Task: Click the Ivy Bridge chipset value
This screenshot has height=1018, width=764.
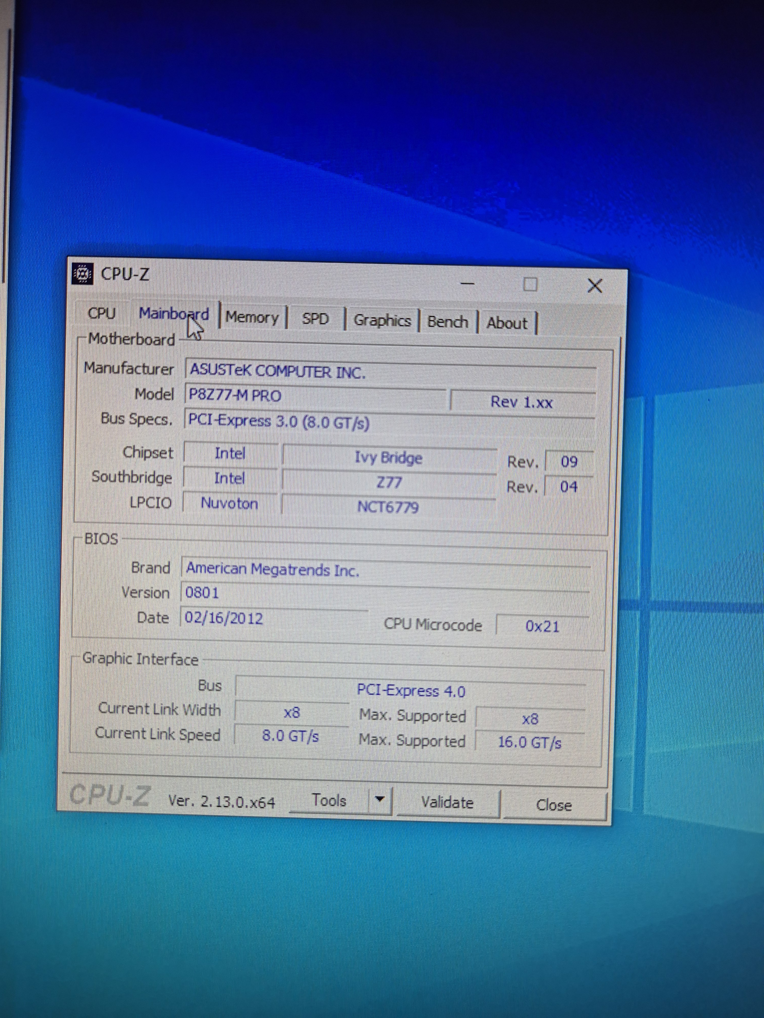Action: pos(389,458)
